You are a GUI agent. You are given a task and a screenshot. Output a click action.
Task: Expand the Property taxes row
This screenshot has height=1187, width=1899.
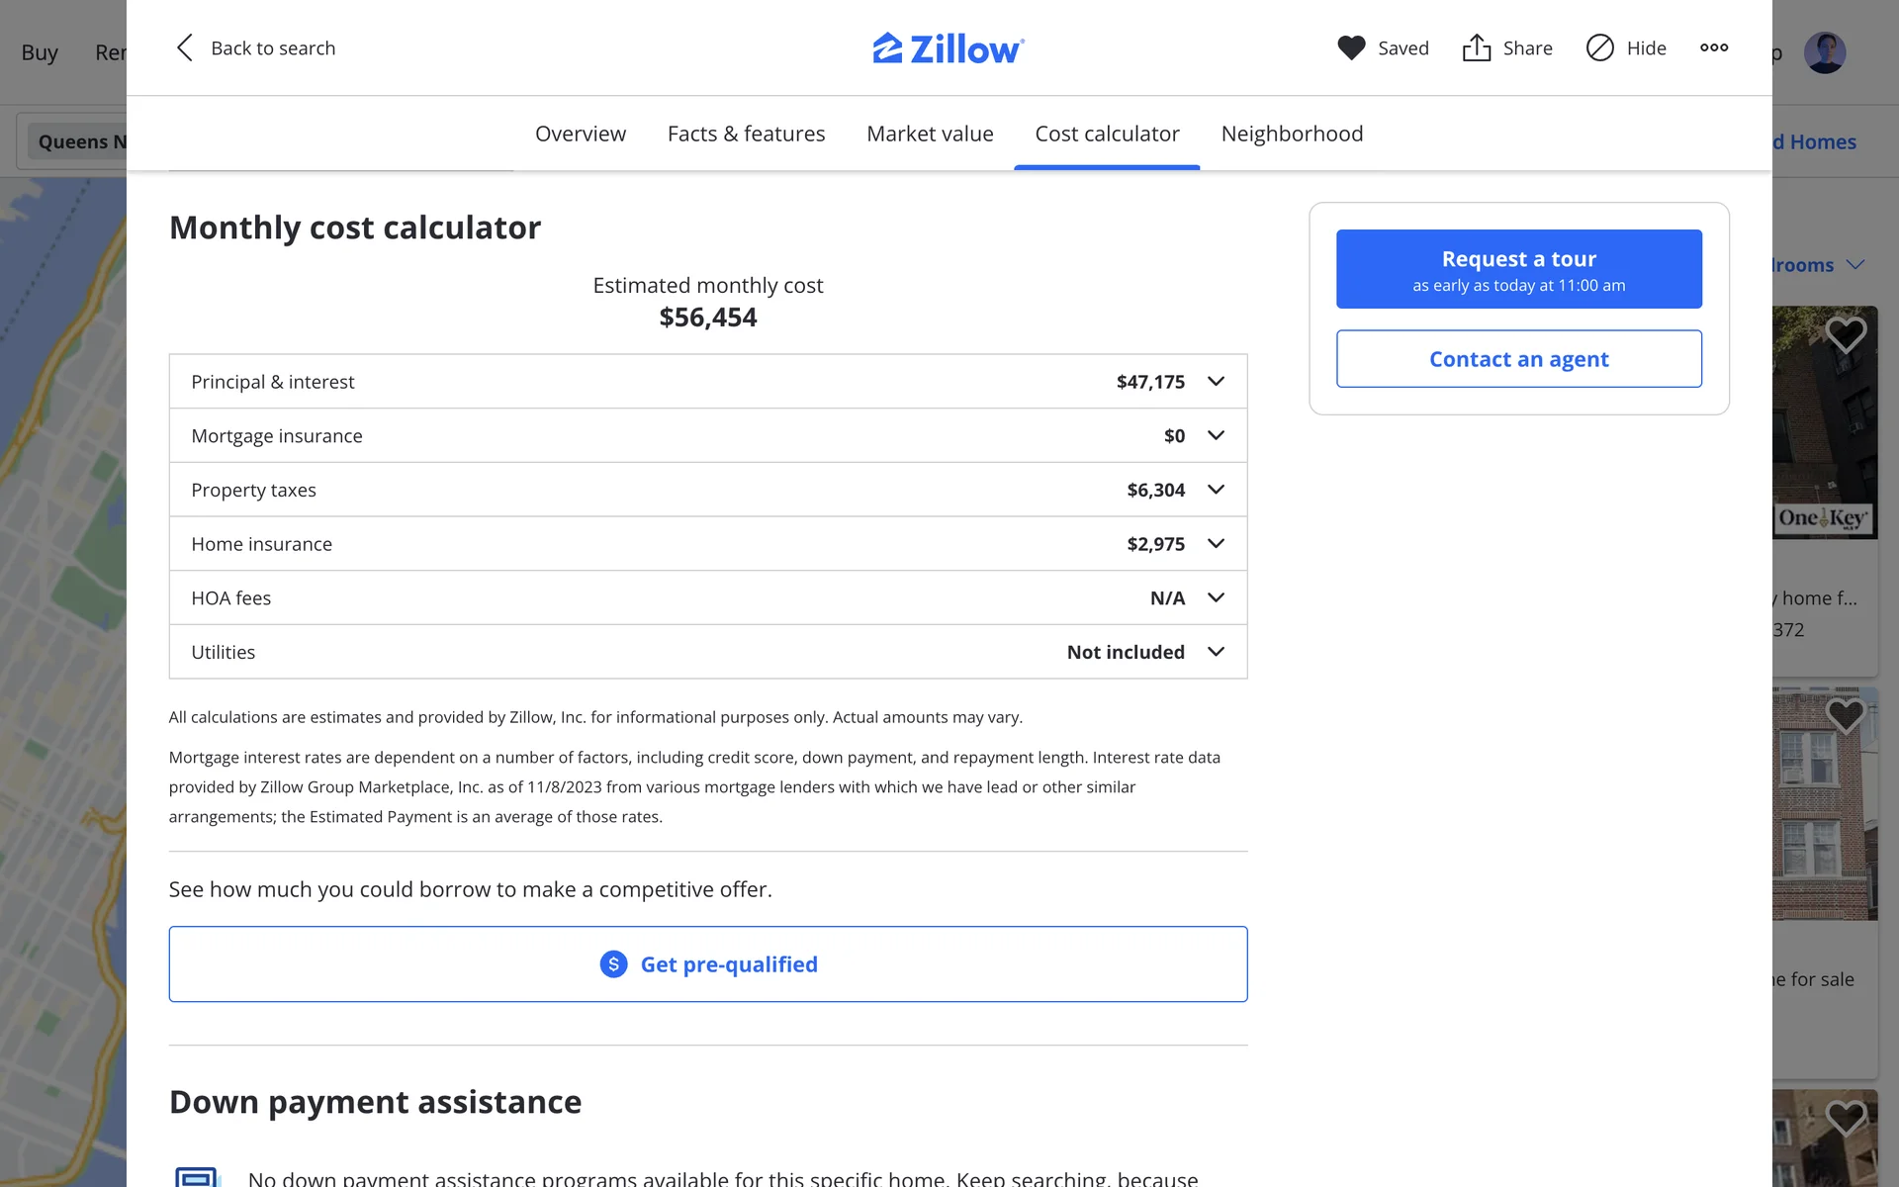(x=1216, y=490)
